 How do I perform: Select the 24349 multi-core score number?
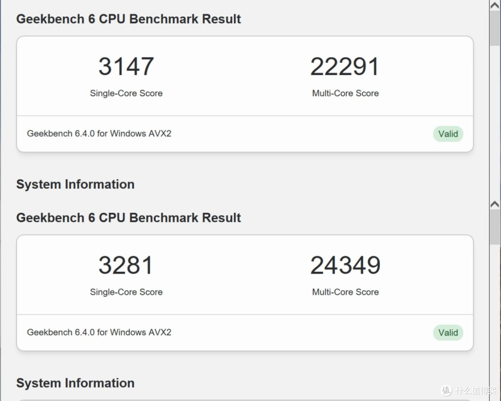(346, 265)
